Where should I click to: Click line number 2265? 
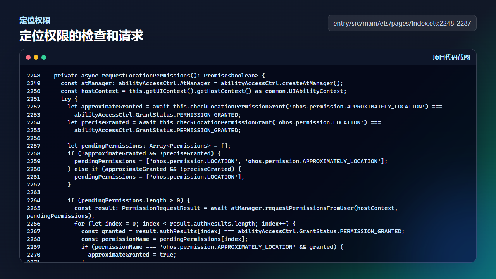coord(33,208)
